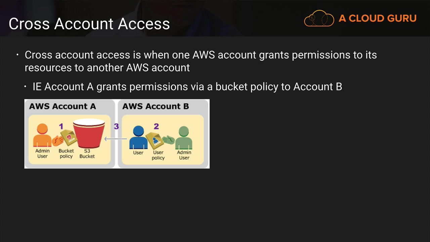Image resolution: width=430 pixels, height=242 pixels.
Task: Click the S3 Bucket label text
Action: pos(87,154)
